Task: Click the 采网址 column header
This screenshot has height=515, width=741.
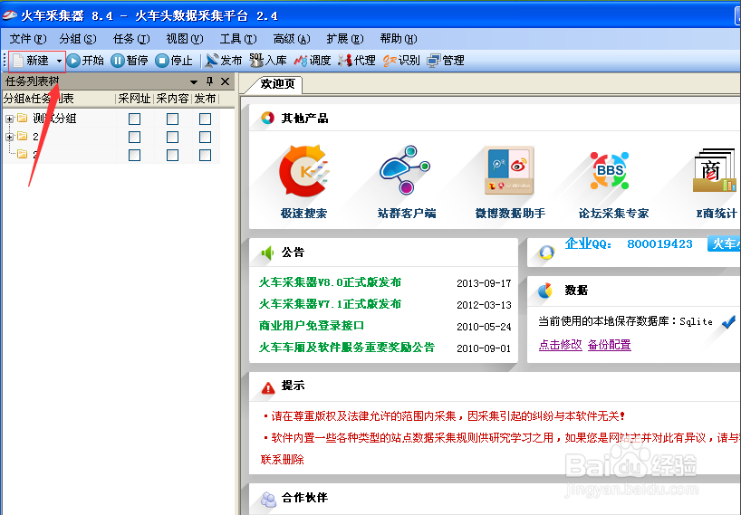Action: pos(135,99)
